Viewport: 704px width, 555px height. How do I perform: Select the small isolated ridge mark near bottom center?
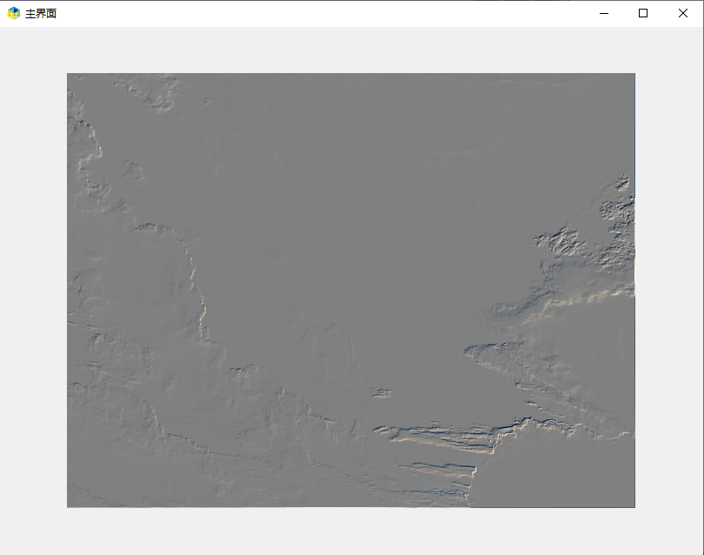click(381, 392)
